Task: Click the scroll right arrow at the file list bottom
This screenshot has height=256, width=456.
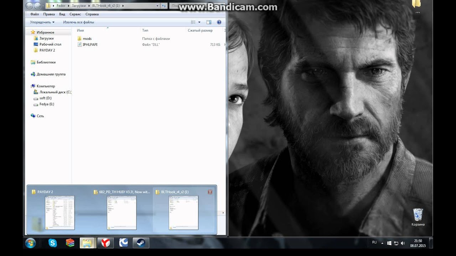Action: click(223, 213)
